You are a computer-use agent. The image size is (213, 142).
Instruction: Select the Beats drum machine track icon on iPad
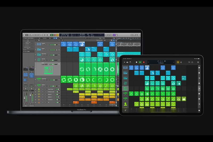click(x=125, y=88)
